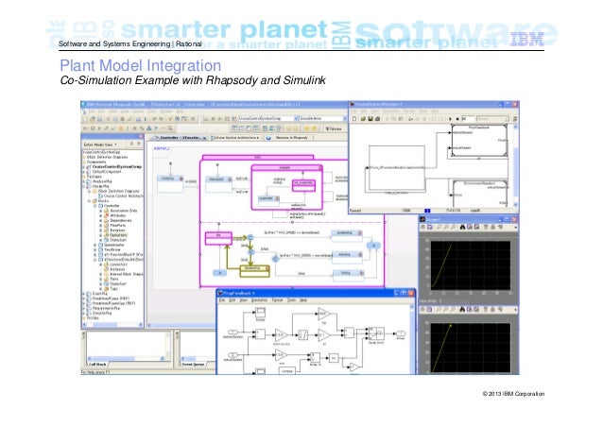Select SimulinkPkg in browser tree
603x426 pixels.
pos(101,314)
